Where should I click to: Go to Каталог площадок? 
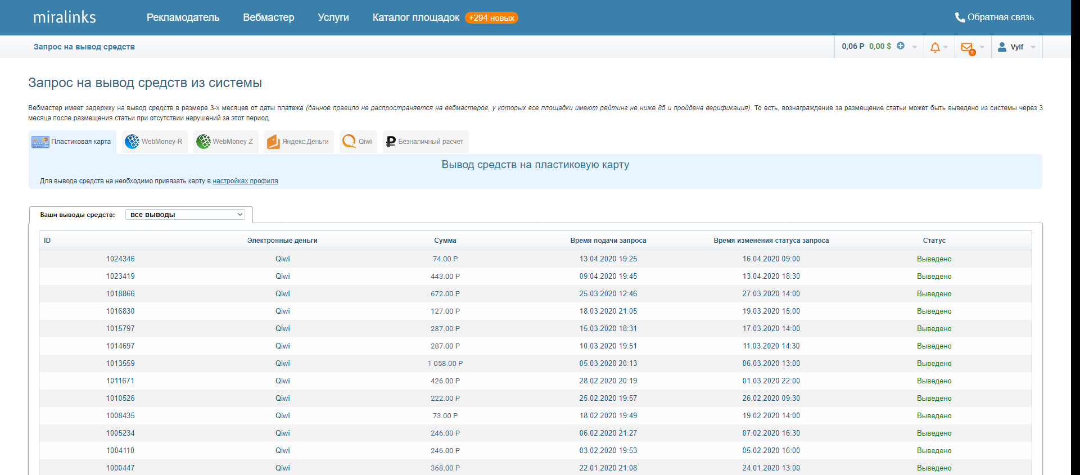[x=415, y=17]
